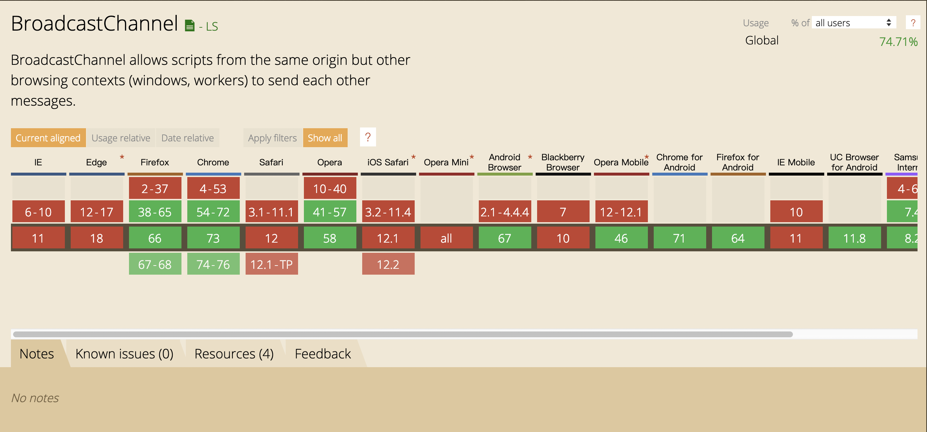Select Blackberry Browser 7 cell

563,211
